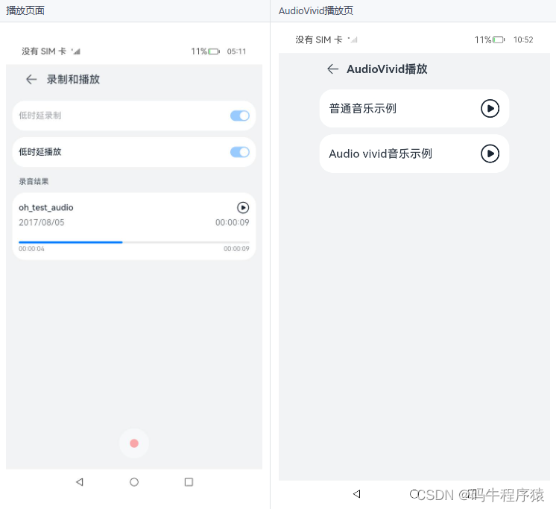Screen dimensions: 556x509
Task: Tap the red record button
Action: (x=134, y=443)
